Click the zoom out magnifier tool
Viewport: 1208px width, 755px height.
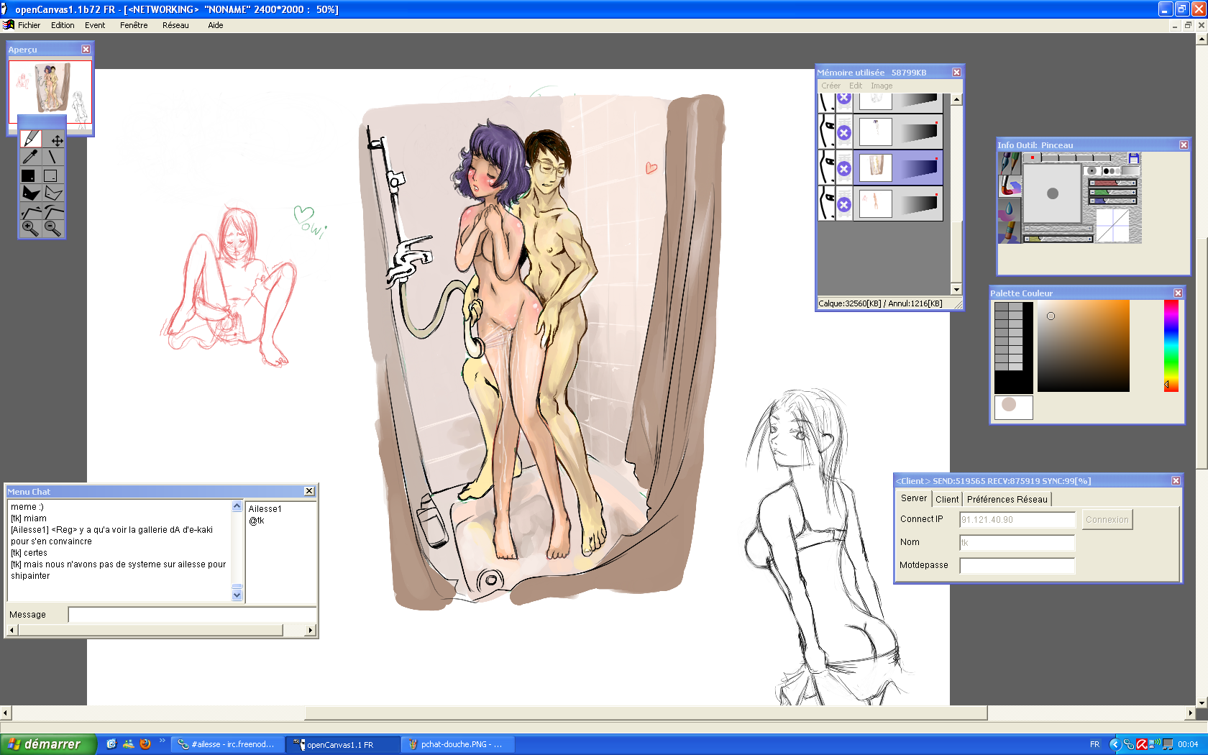tap(52, 229)
